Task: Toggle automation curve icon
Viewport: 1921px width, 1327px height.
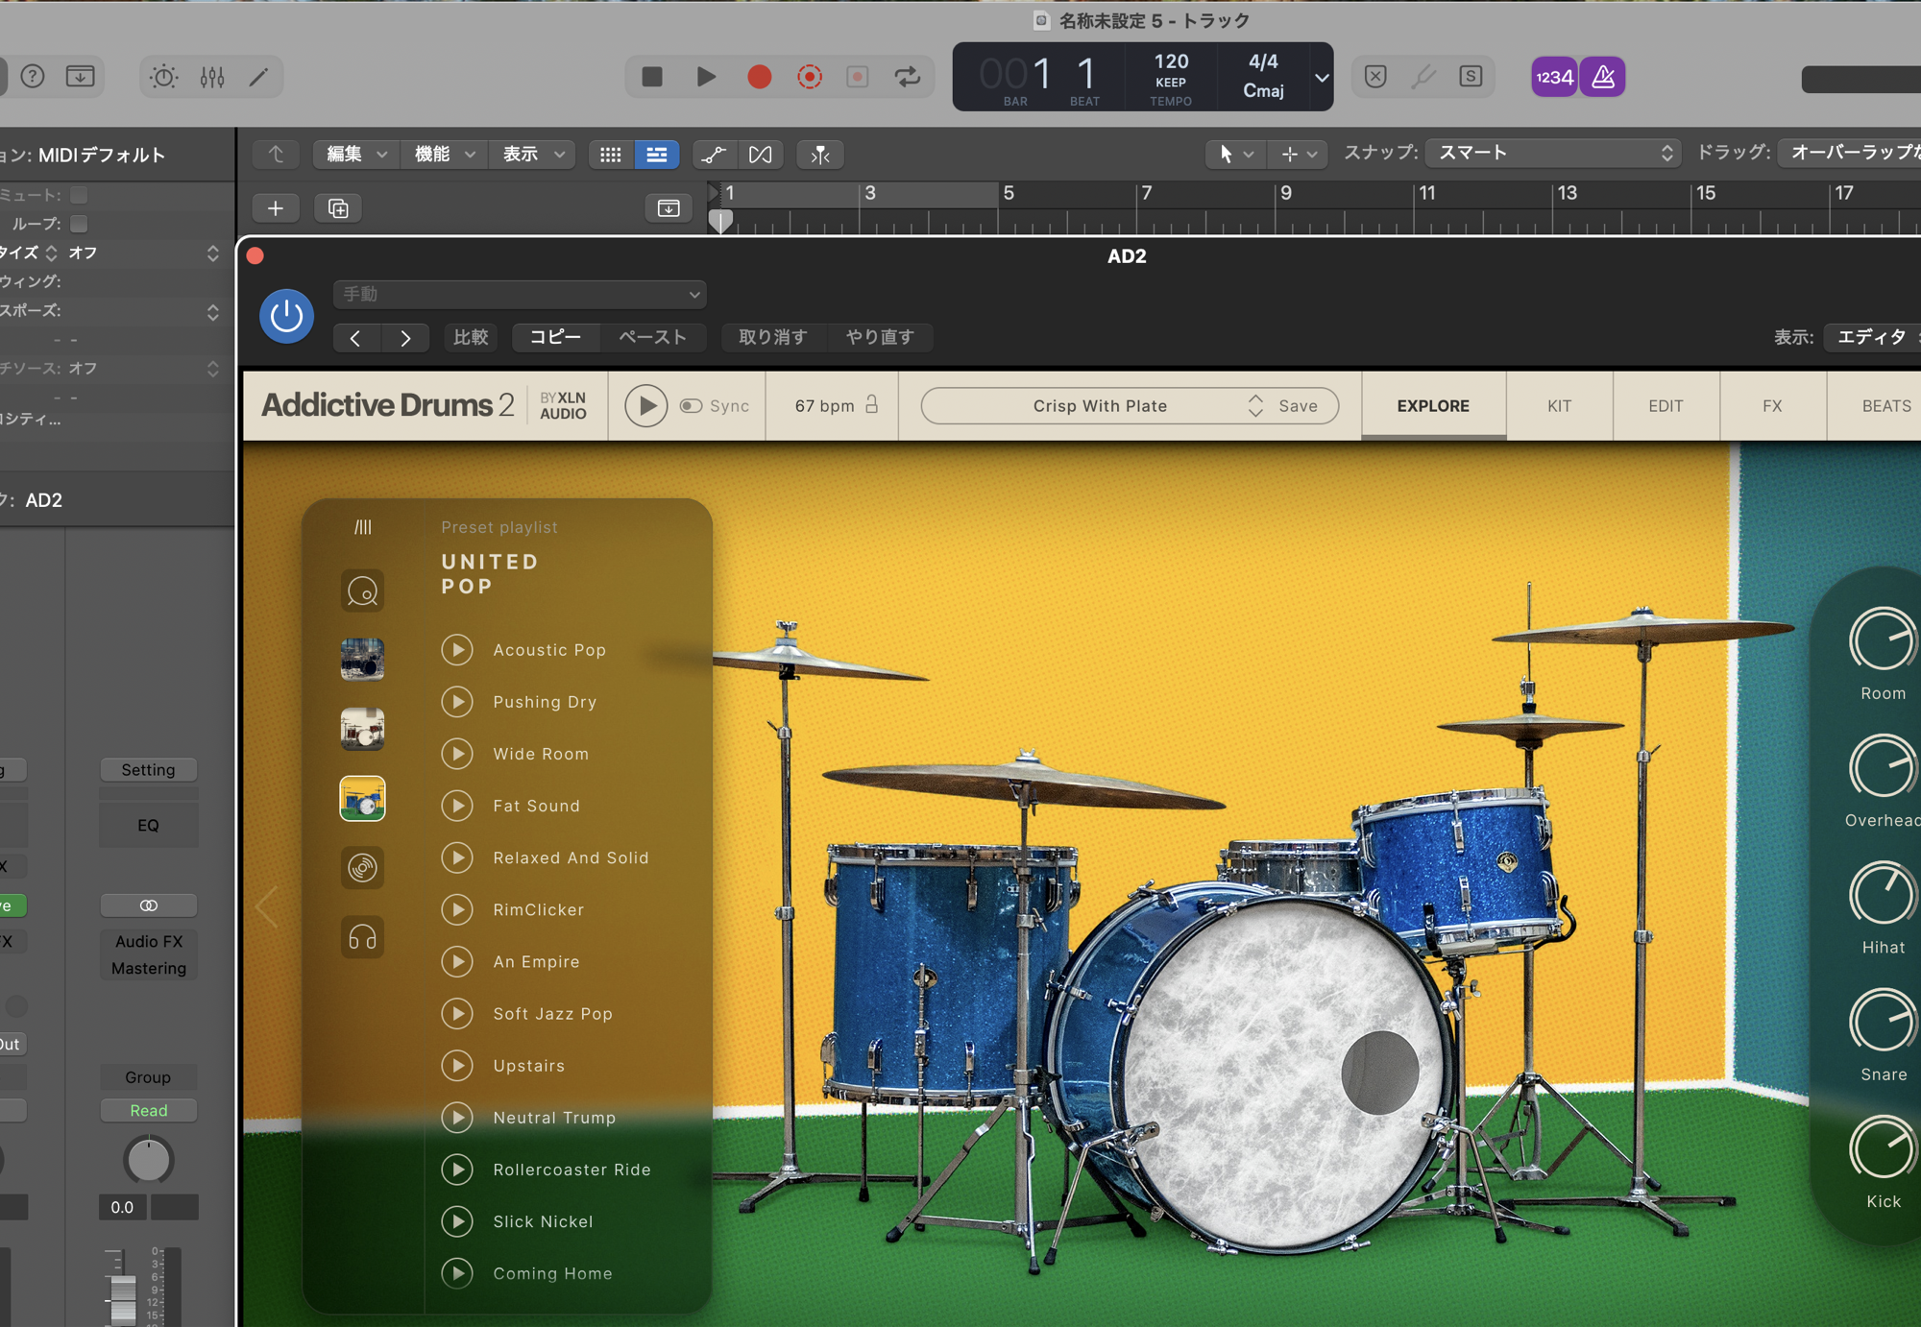Action: tap(714, 154)
